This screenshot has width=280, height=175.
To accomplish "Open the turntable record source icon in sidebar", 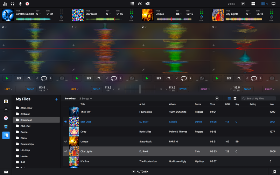I will tap(6, 101).
